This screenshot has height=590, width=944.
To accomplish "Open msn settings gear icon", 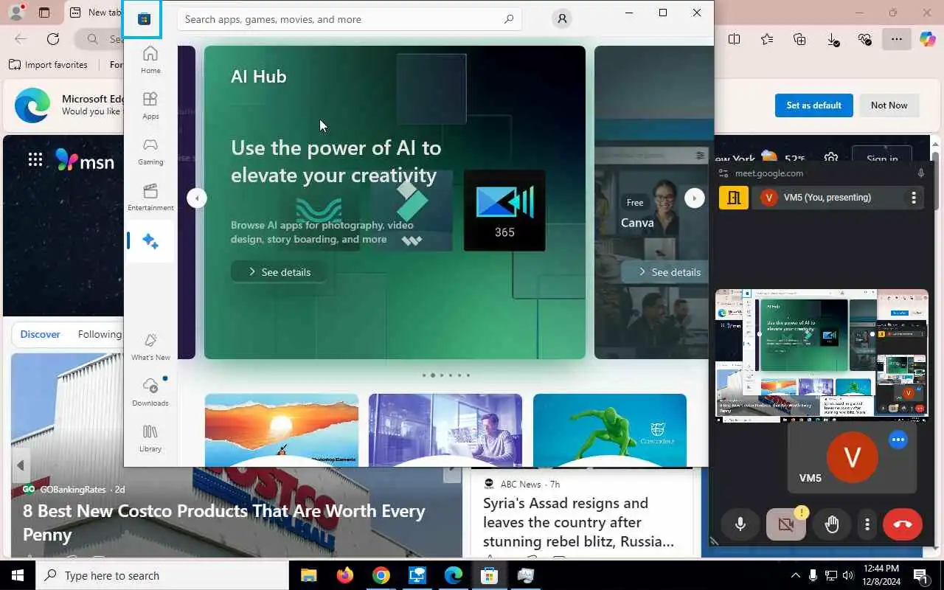I will click(x=831, y=159).
